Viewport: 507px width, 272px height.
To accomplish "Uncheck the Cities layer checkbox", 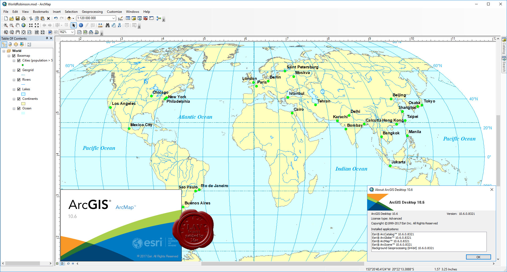I will point(19,61).
